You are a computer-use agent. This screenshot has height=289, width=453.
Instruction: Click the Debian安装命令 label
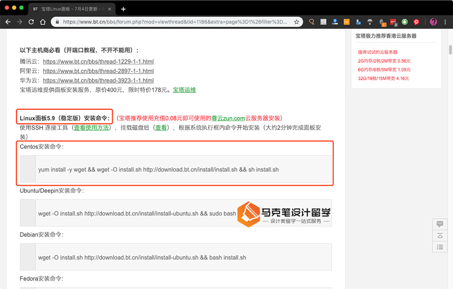point(42,235)
